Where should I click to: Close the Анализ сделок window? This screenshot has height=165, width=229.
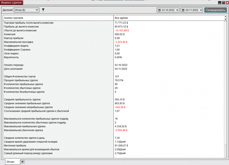pyautogui.click(x=227, y=3)
